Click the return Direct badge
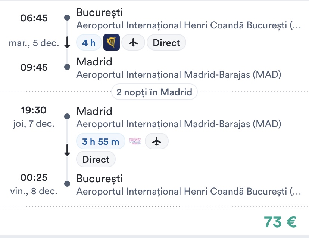 pyautogui.click(x=96, y=159)
